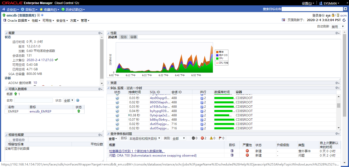Click the lock icon next to sys login
Viewport: 349px width, 167px height.
(333, 15)
